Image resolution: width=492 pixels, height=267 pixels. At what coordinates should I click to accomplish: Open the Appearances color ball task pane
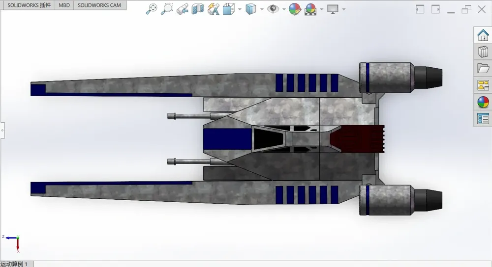[x=483, y=102]
